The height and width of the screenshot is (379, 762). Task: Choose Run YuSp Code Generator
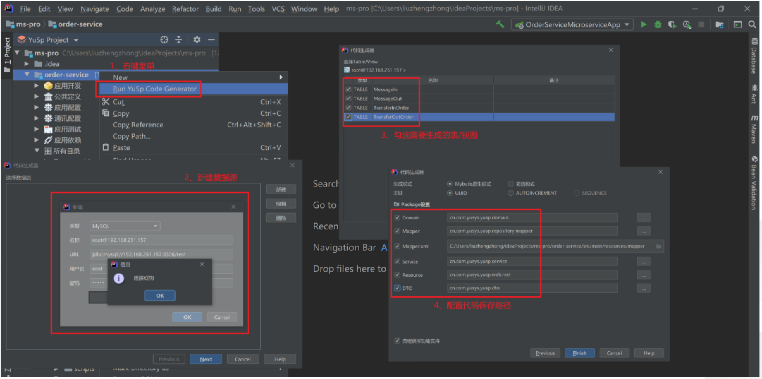tap(154, 89)
